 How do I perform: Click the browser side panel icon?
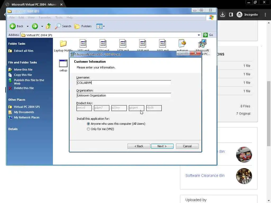pyautogui.click(x=231, y=15)
